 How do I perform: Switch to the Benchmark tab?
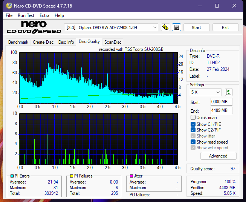click(x=18, y=42)
